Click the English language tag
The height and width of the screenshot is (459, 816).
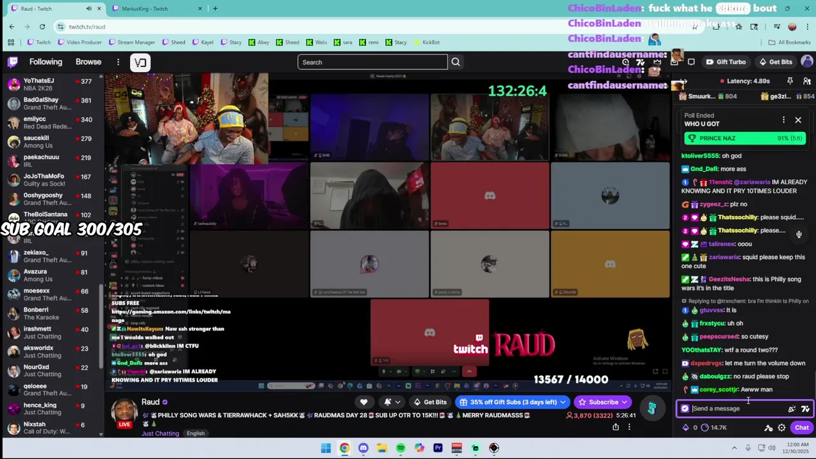(196, 433)
